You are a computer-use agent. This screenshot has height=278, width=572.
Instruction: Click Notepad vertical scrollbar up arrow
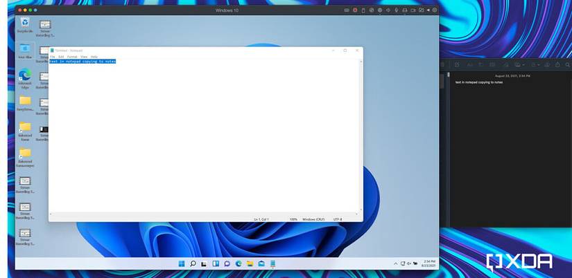[361, 62]
